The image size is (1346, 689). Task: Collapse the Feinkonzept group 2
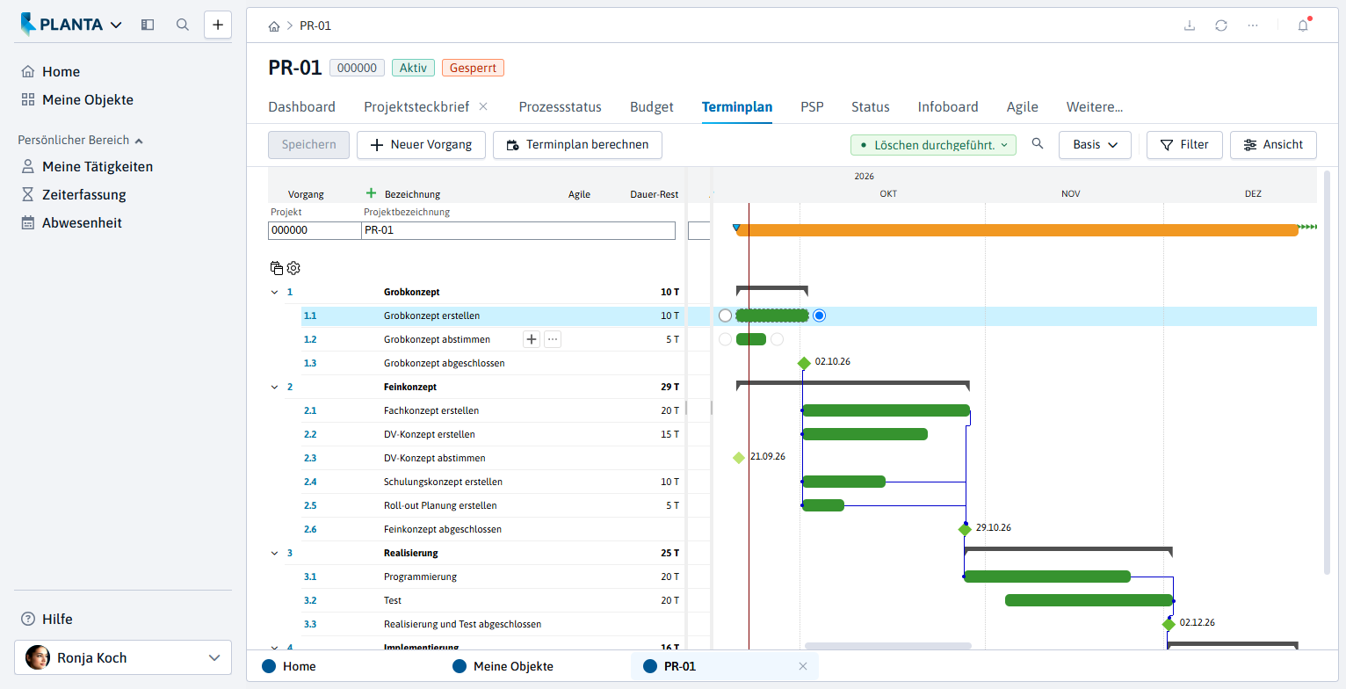(274, 387)
